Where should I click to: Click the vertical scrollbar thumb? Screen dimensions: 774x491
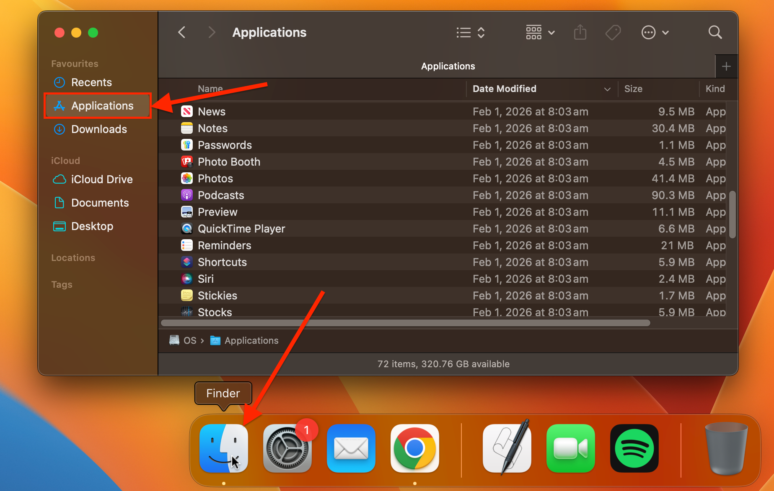click(733, 215)
